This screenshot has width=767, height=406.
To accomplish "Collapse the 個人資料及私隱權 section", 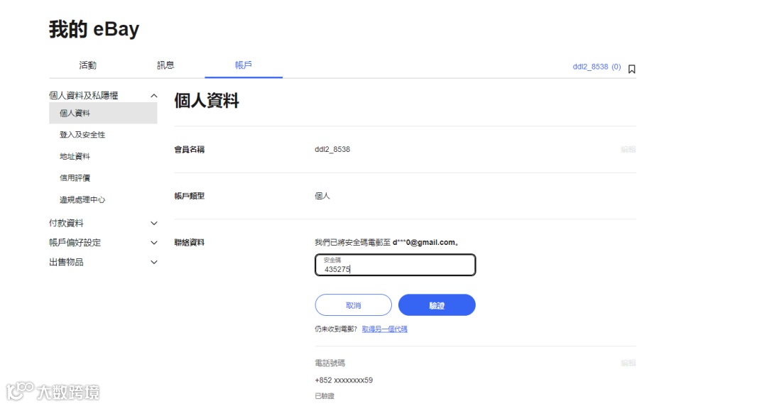I will pos(153,95).
